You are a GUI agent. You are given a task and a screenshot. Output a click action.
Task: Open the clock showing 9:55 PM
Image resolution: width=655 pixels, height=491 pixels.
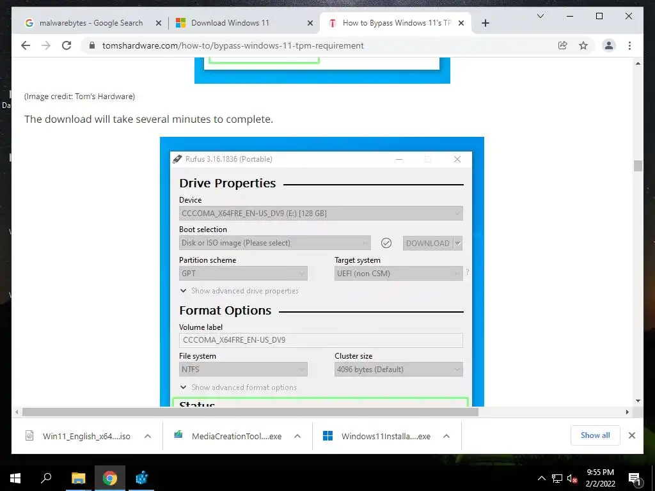600,478
